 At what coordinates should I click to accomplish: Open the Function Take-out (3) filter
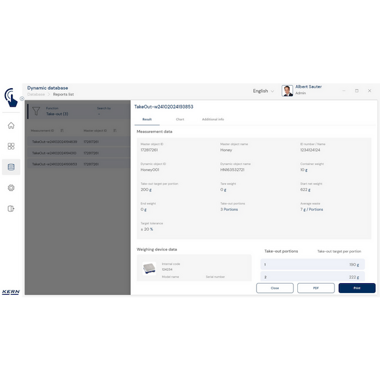(x=58, y=111)
